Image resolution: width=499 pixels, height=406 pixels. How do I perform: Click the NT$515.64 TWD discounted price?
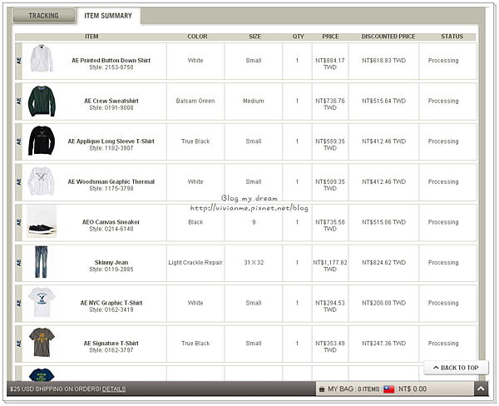tap(383, 101)
